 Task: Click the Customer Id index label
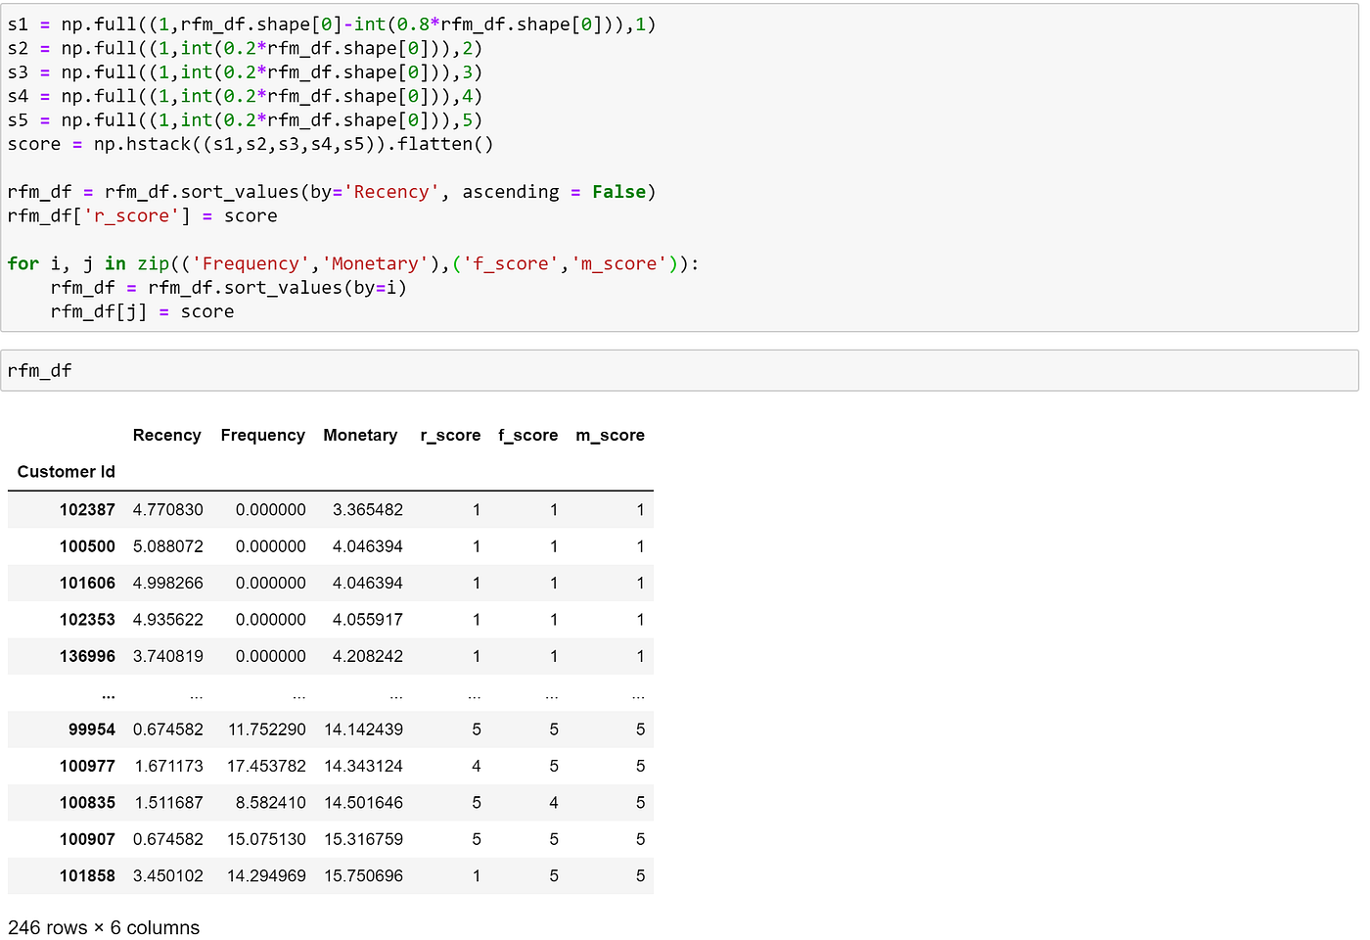65,471
